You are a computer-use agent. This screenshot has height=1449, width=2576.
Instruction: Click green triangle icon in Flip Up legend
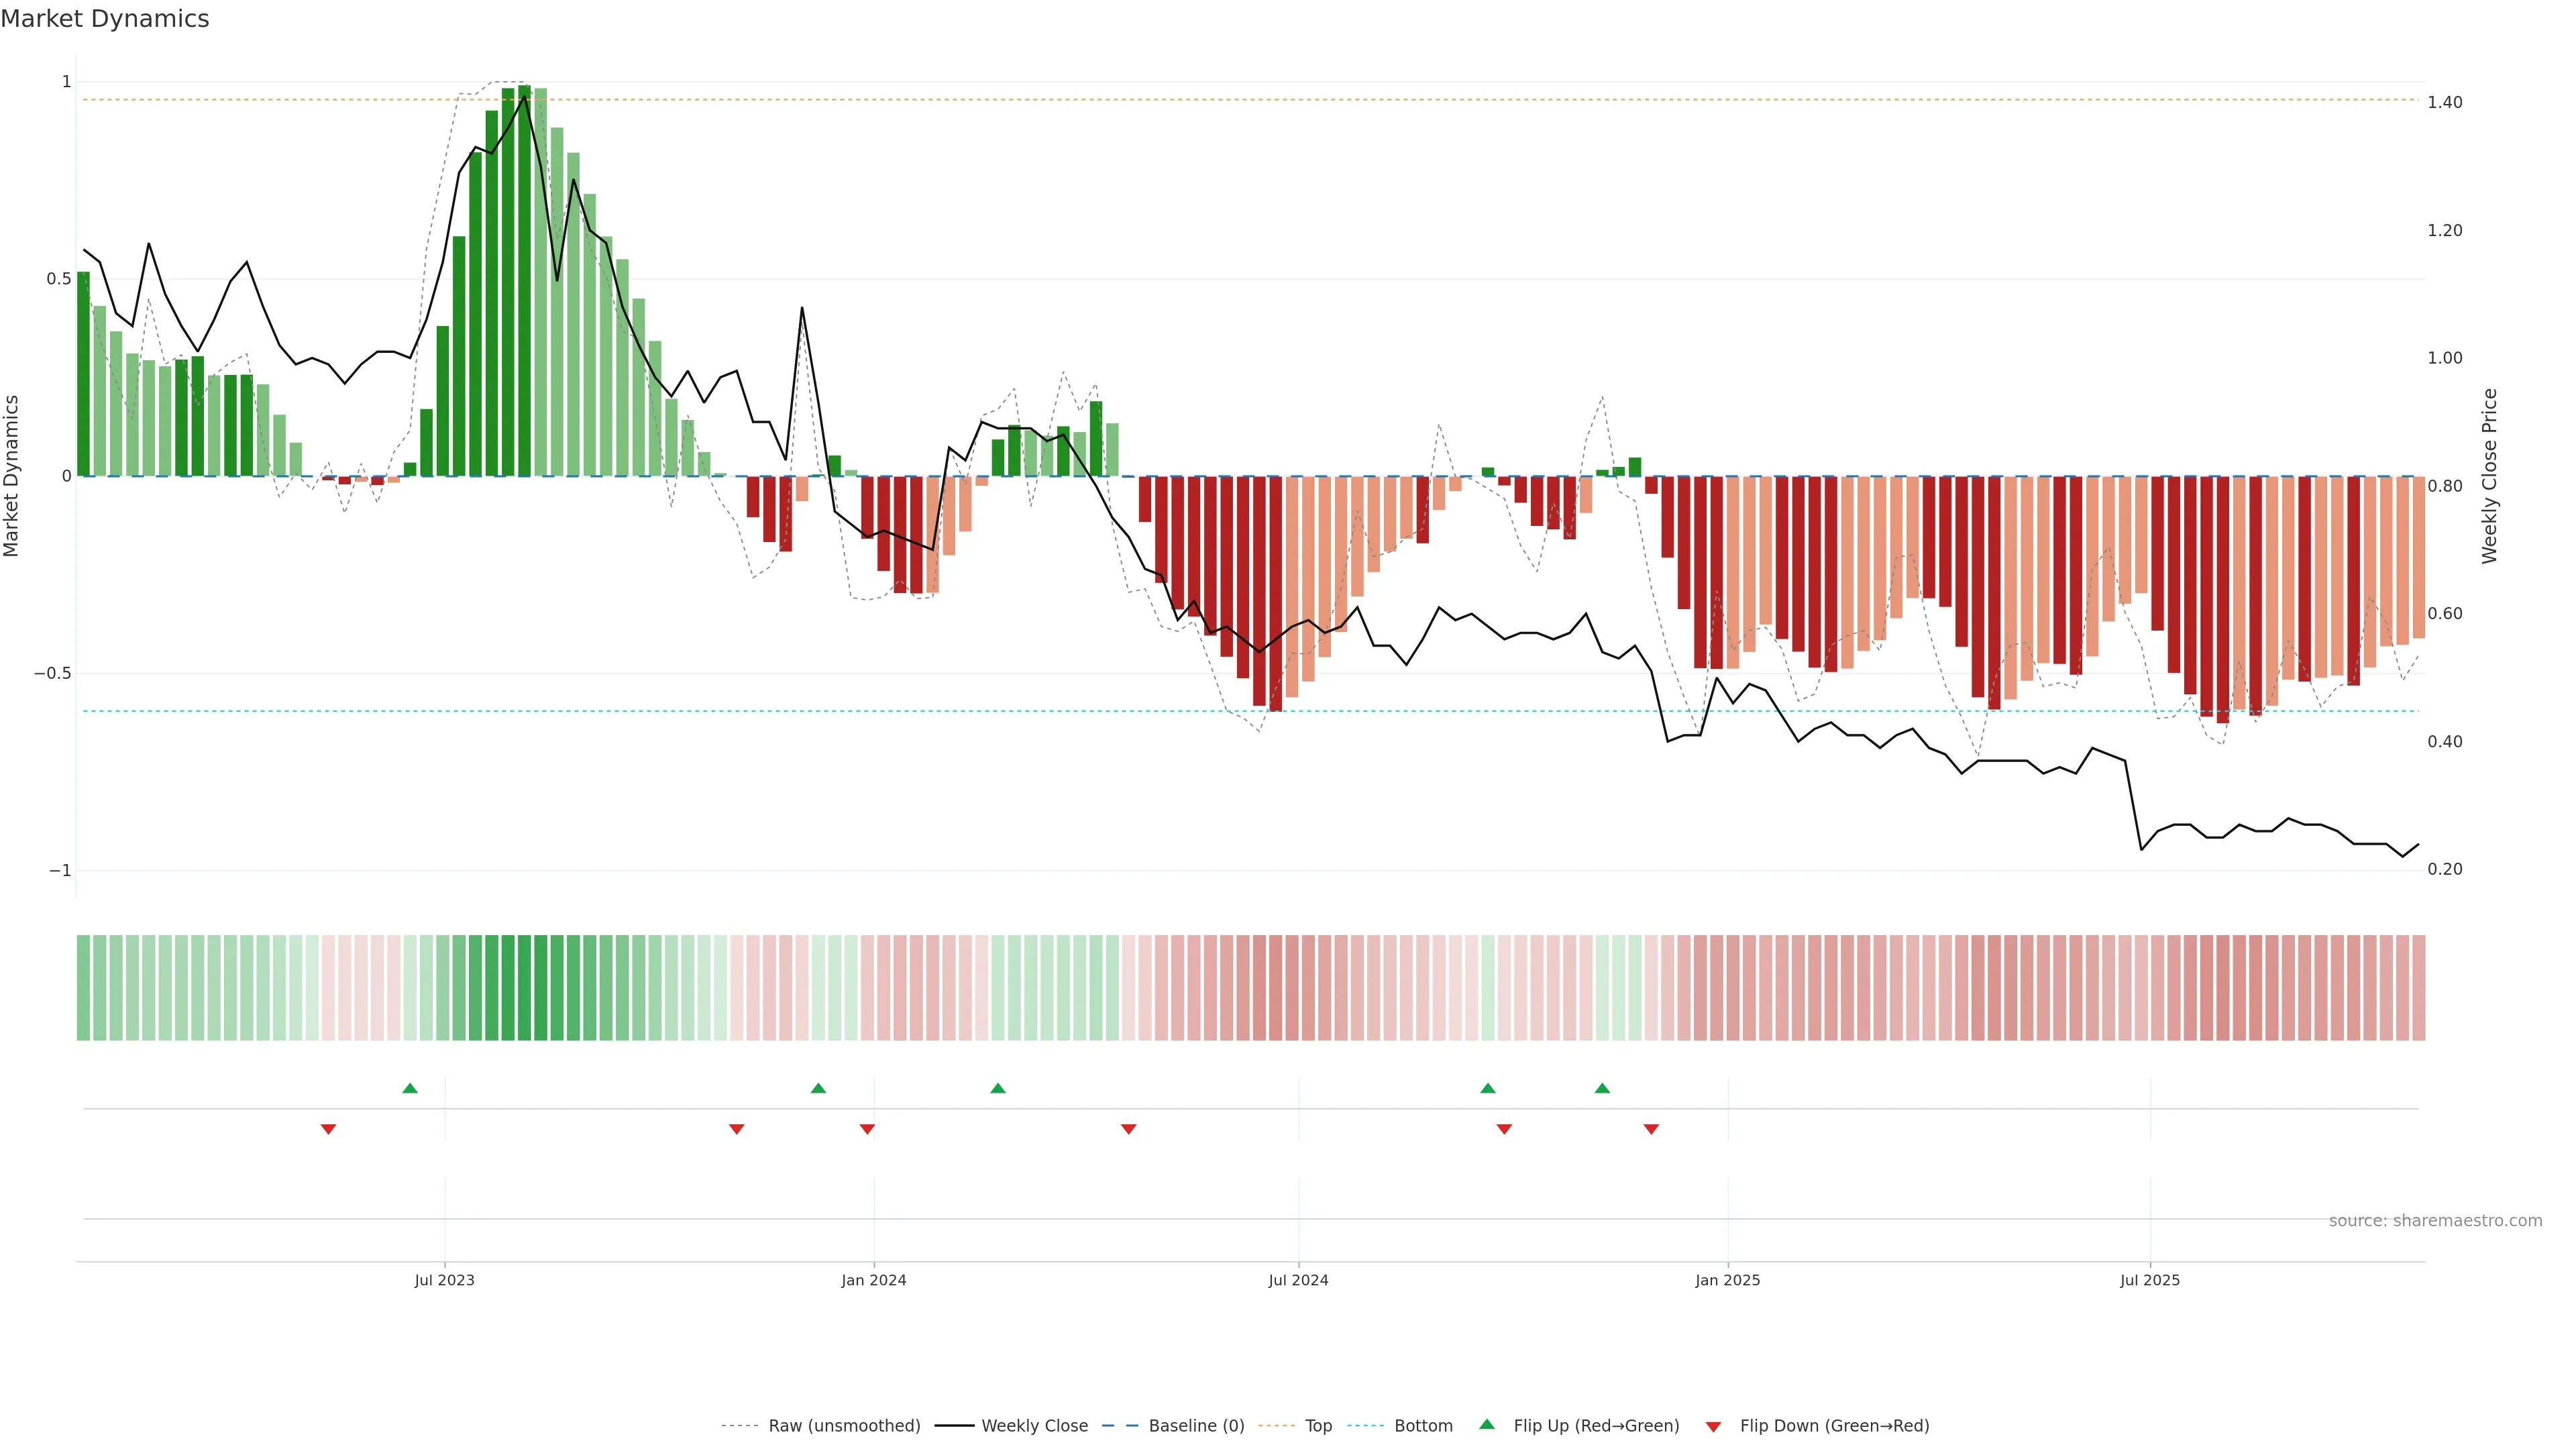1487,1425
